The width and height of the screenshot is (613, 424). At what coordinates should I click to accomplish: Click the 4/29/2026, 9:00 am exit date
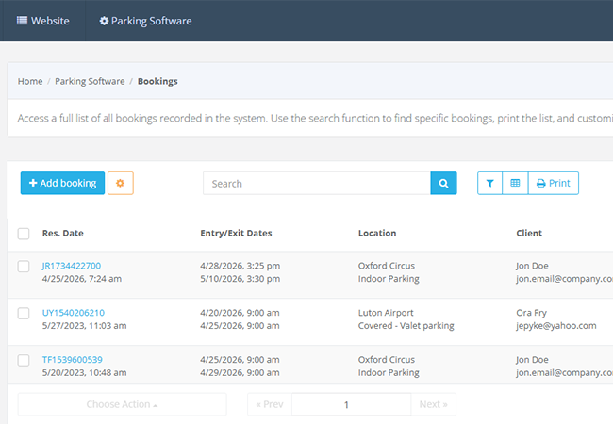click(240, 372)
